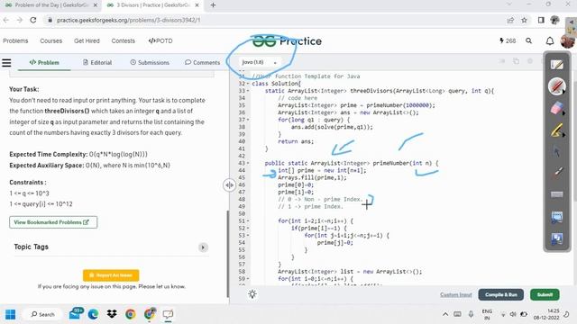Open the taskbar volume icon

513,314
